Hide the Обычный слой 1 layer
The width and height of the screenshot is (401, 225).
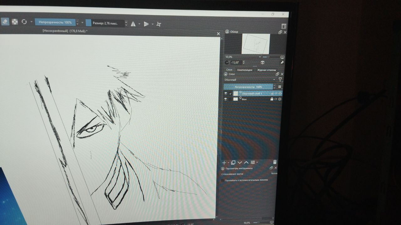(x=226, y=93)
